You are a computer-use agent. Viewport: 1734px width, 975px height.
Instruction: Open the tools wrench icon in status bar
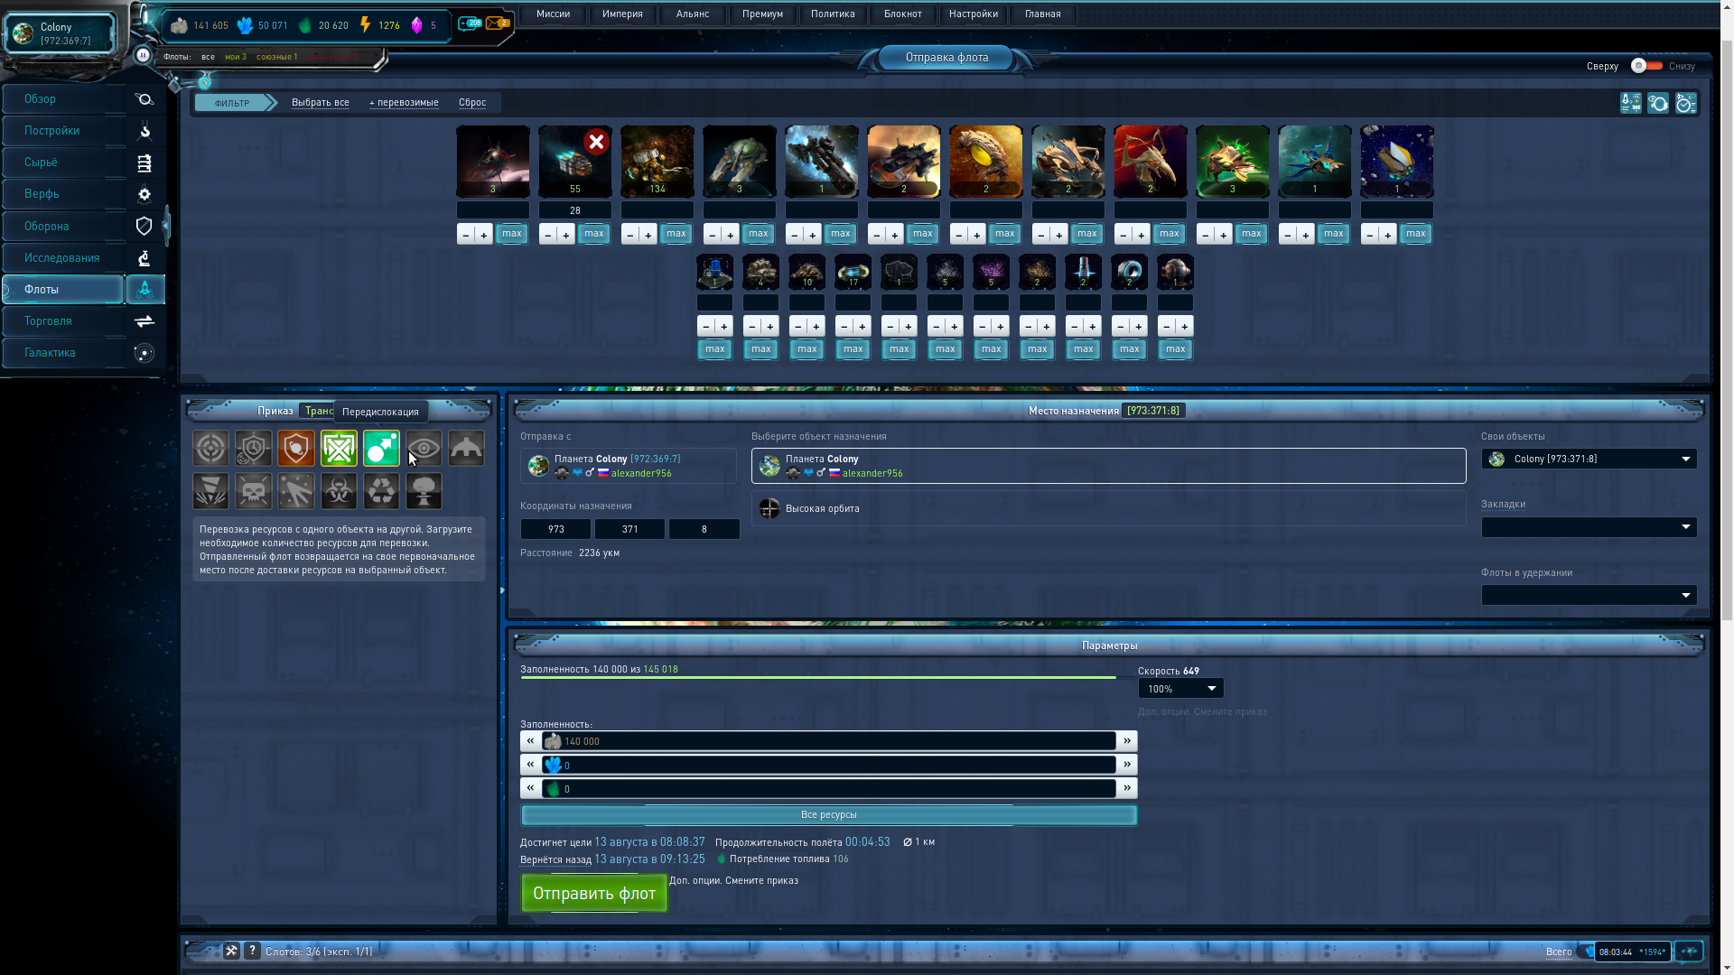(231, 951)
